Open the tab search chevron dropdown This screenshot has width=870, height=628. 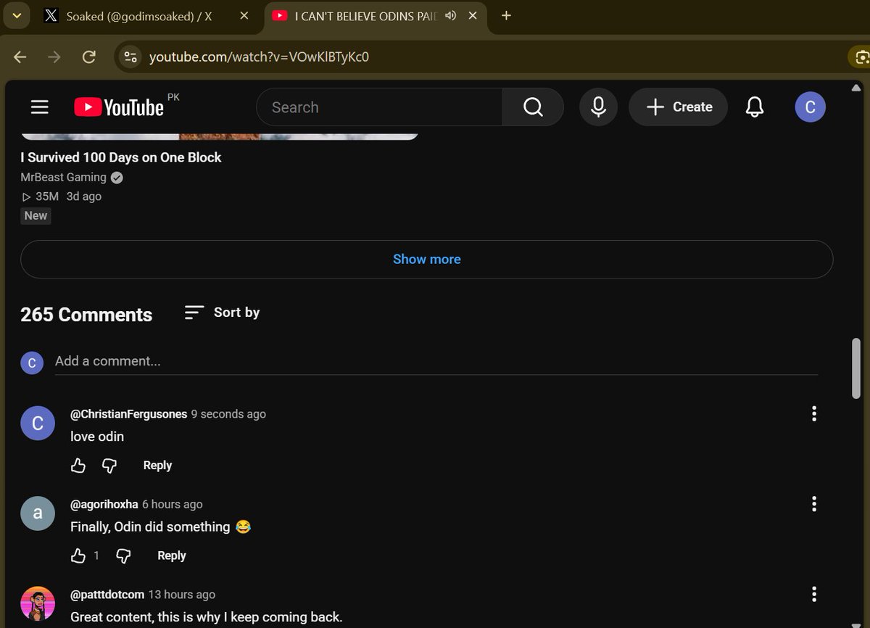[17, 15]
